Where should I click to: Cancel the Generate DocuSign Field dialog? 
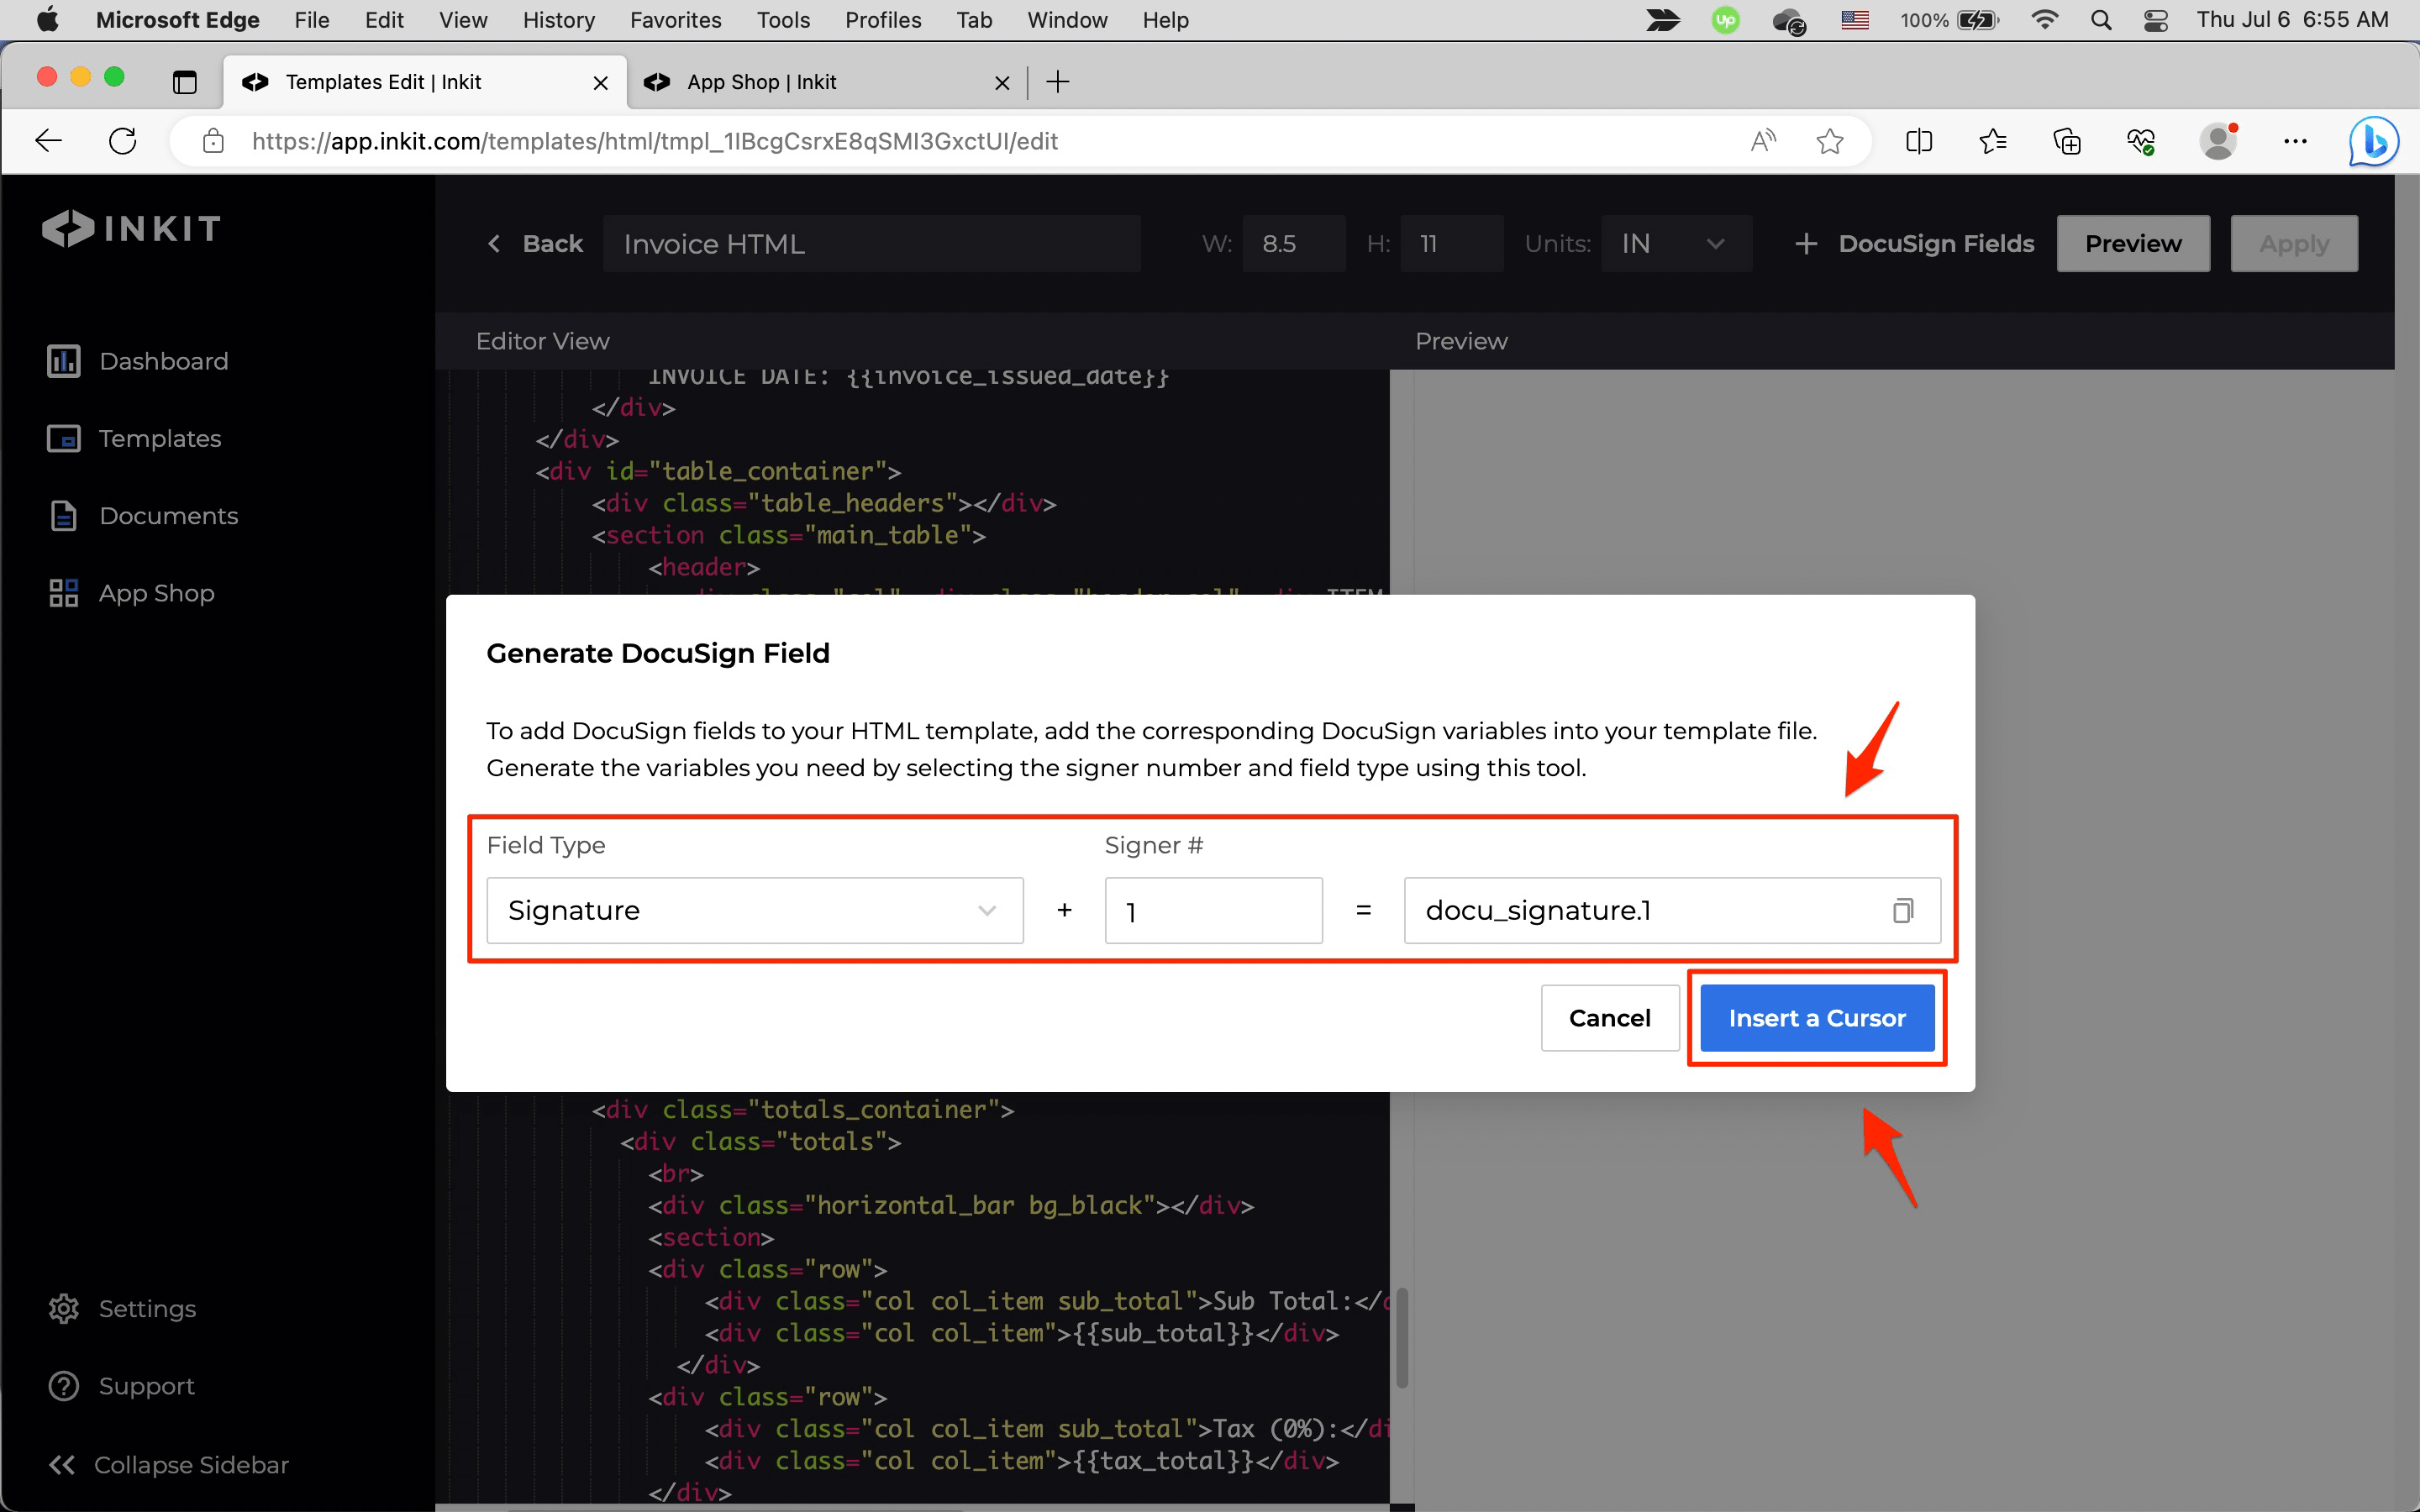click(1609, 1017)
